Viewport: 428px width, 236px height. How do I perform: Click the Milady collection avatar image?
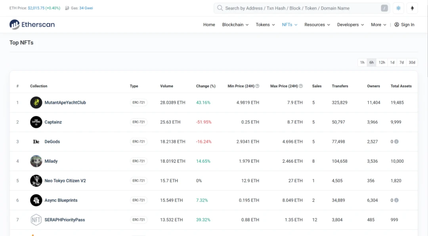(x=36, y=161)
